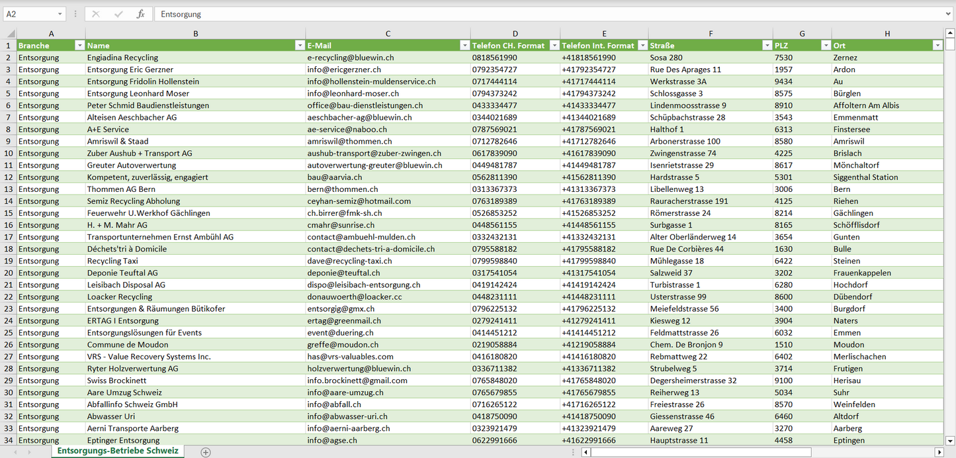
Task: Select row 10 header
Action: click(x=9, y=153)
